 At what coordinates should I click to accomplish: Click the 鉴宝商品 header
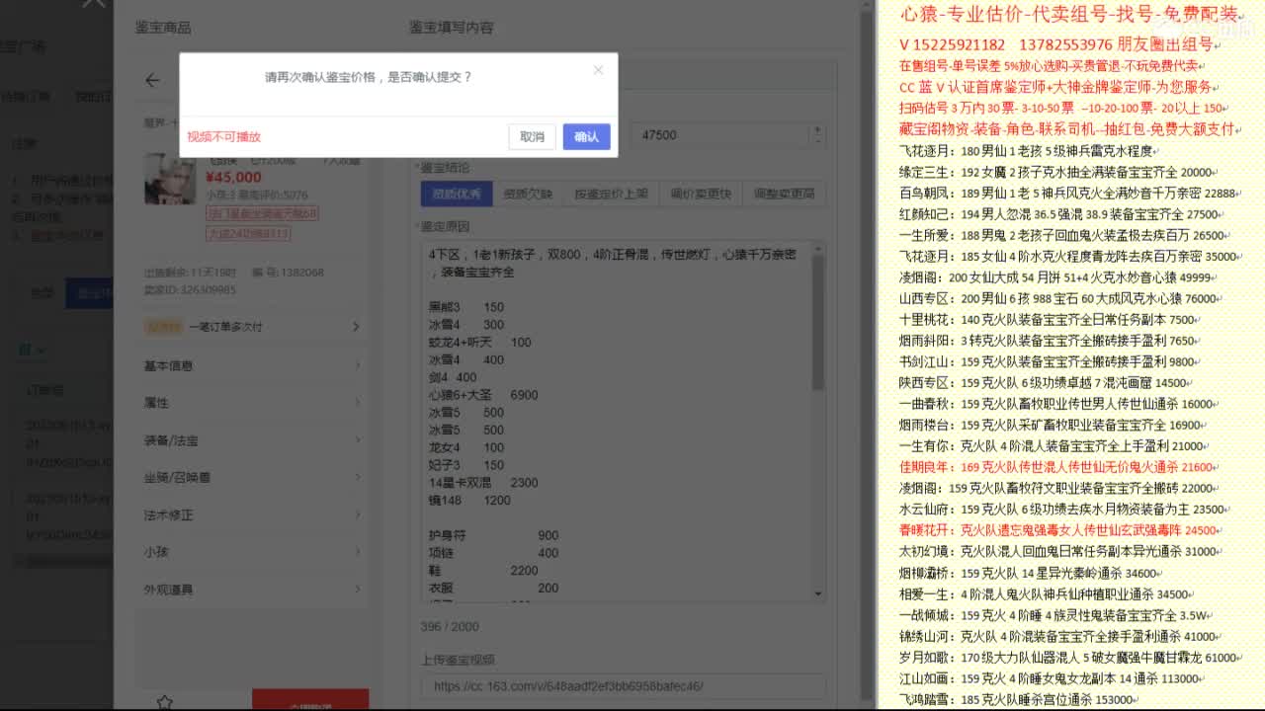tap(163, 28)
